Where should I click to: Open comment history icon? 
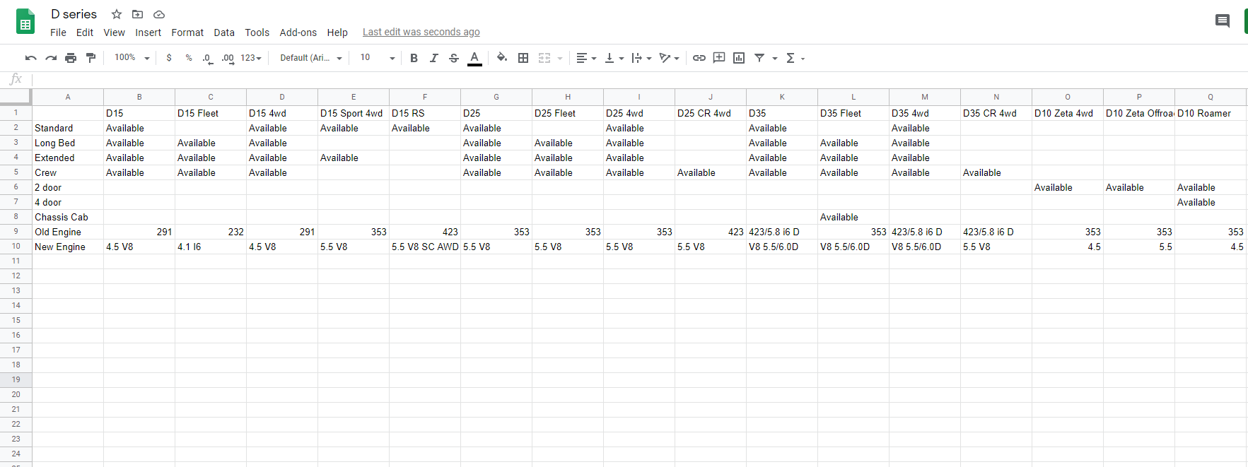pyautogui.click(x=1223, y=21)
